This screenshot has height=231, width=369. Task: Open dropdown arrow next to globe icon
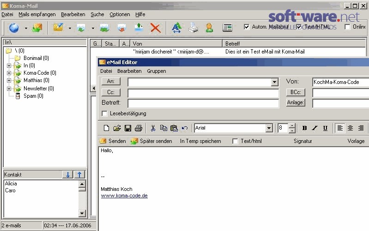(x=26, y=28)
